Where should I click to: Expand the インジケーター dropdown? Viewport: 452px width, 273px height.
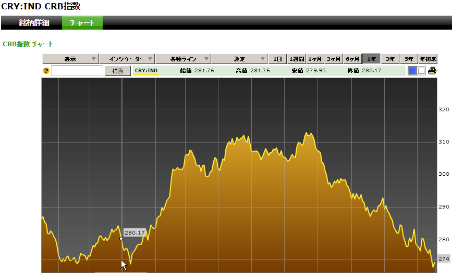(x=127, y=59)
